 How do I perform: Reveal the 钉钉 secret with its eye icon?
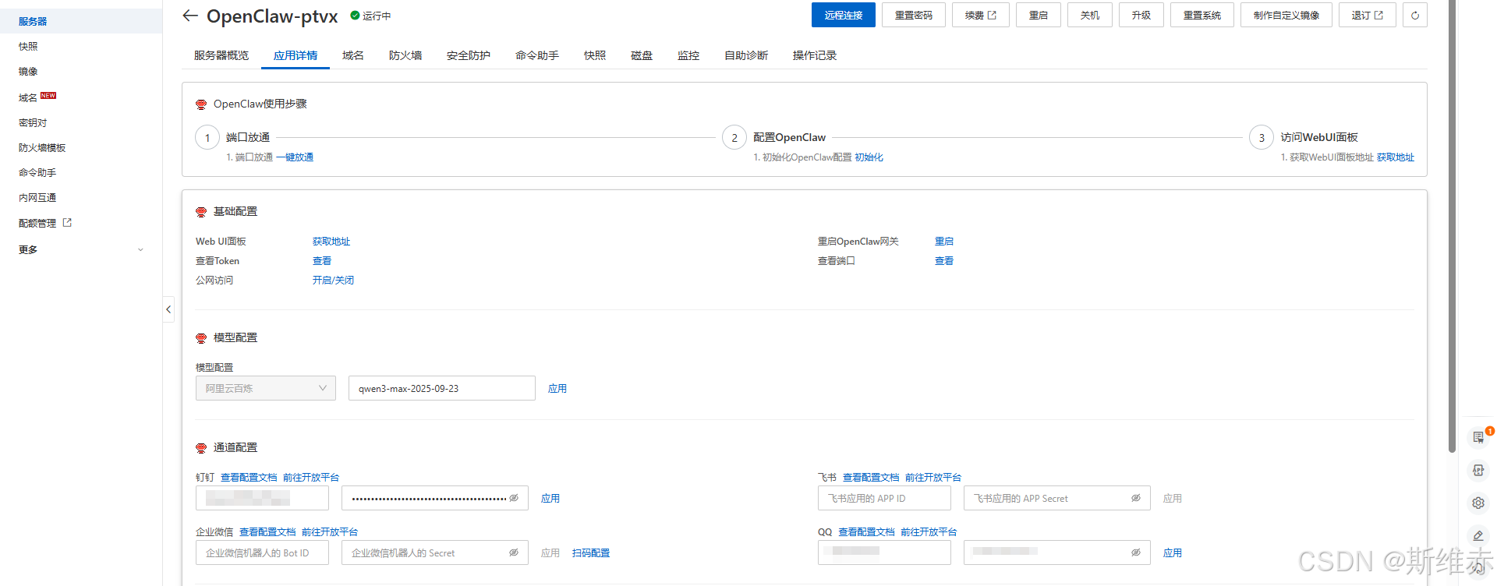point(514,498)
